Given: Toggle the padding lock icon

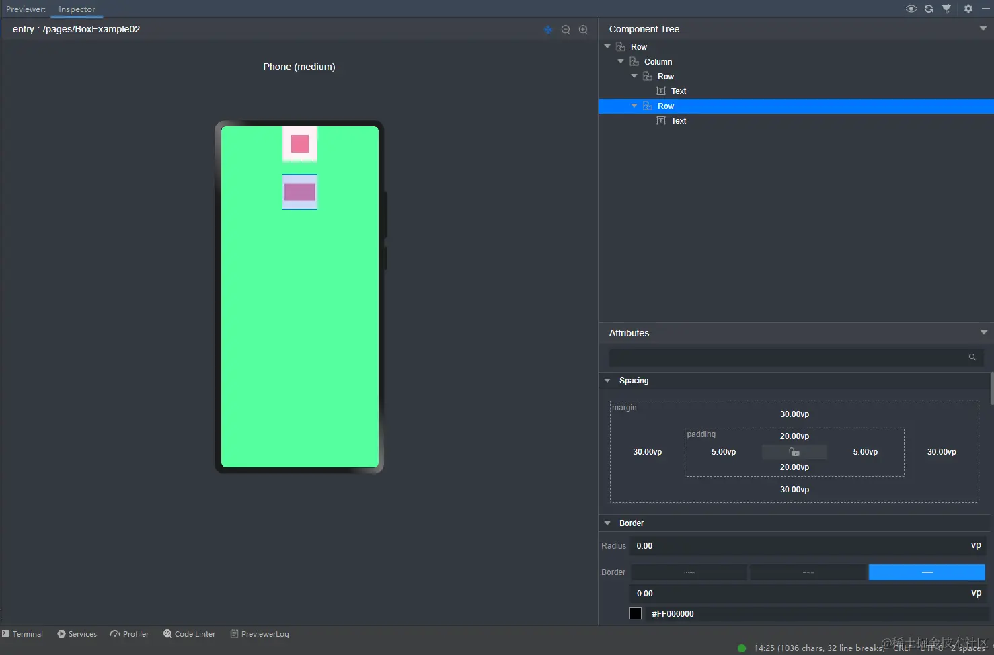Looking at the screenshot, I should [794, 452].
